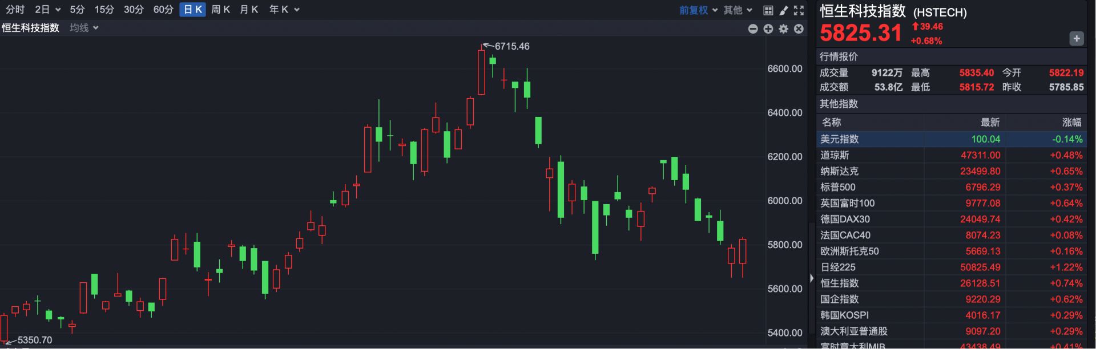This screenshot has height=349, width=1096.
Task: Switch to 周K weekly chart
Action: point(220,10)
